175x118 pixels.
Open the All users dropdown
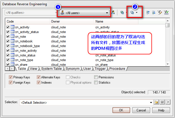[x=84, y=13]
